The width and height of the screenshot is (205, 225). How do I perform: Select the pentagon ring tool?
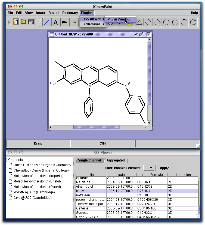pos(157,22)
